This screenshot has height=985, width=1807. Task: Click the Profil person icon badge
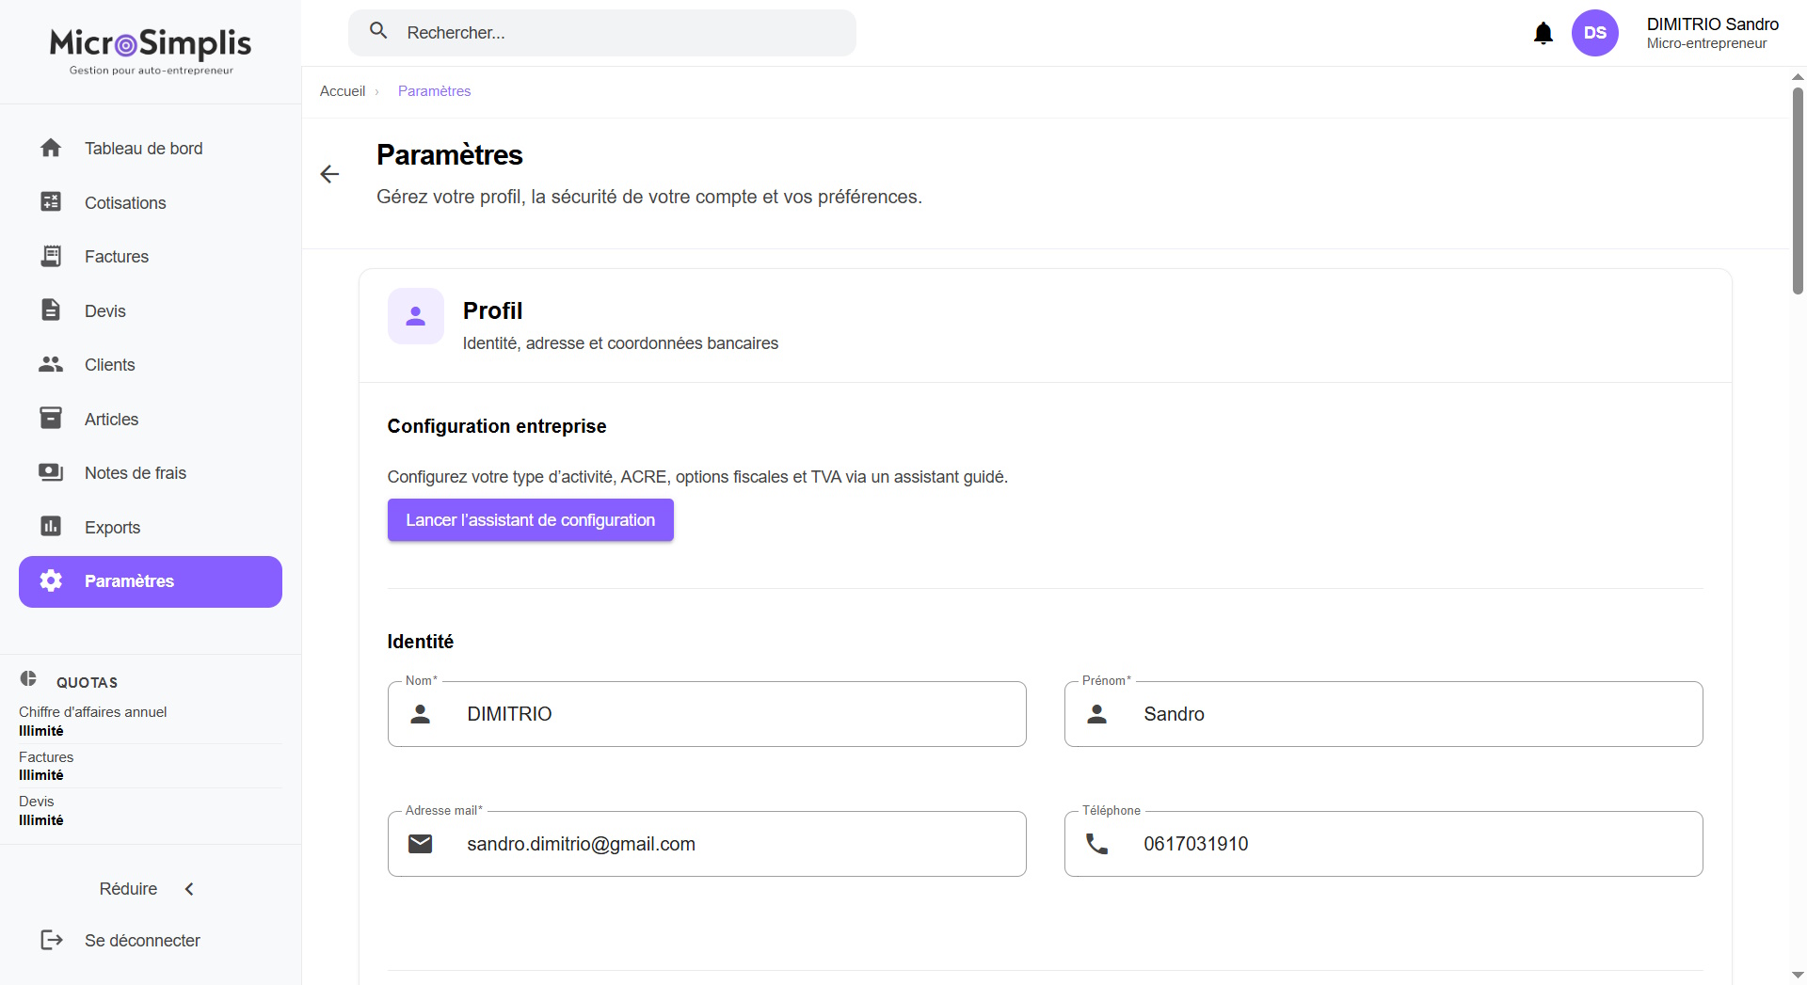pyautogui.click(x=416, y=316)
